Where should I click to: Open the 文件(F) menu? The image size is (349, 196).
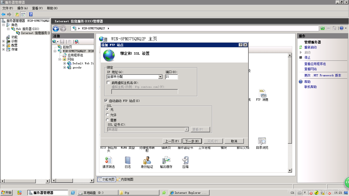8,8
